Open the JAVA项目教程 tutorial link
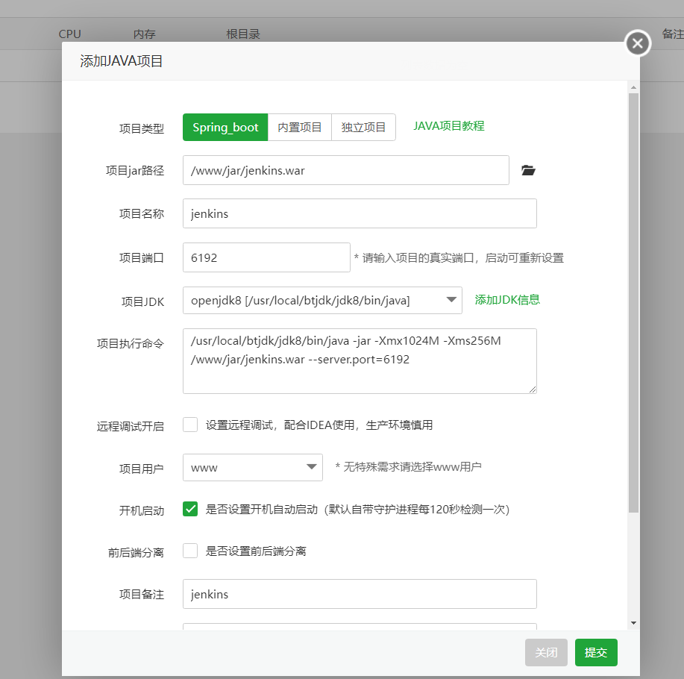This screenshot has height=679, width=684. click(x=449, y=126)
